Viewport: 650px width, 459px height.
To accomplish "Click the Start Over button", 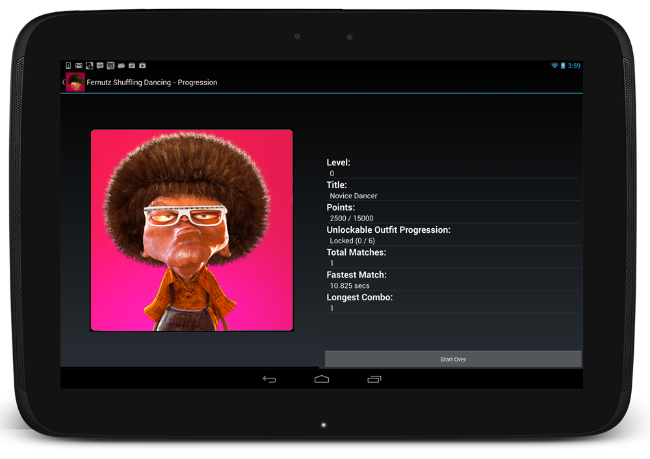I will pyautogui.click(x=453, y=359).
